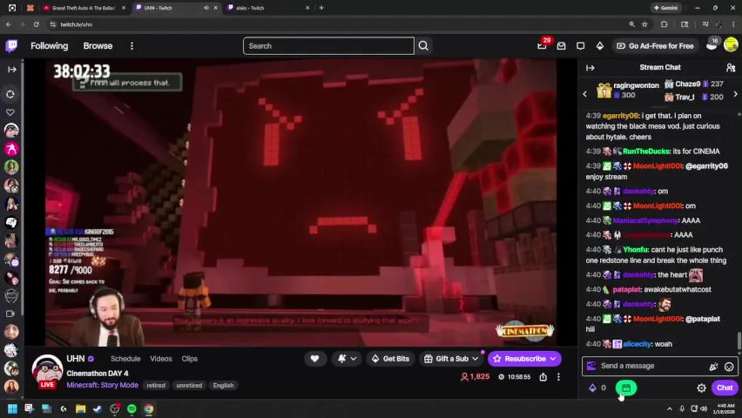Viewport: 742px width, 418px height.
Task: Go to the Following page
Action: click(x=49, y=46)
